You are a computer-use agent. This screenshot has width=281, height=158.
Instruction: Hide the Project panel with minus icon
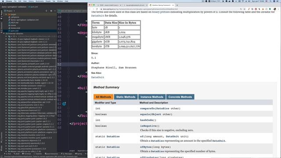(55, 11)
